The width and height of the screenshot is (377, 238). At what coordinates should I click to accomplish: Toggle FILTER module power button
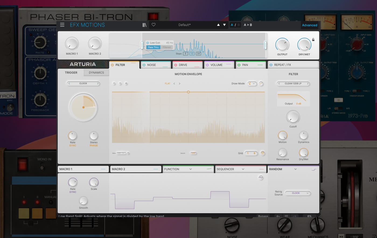(112, 65)
